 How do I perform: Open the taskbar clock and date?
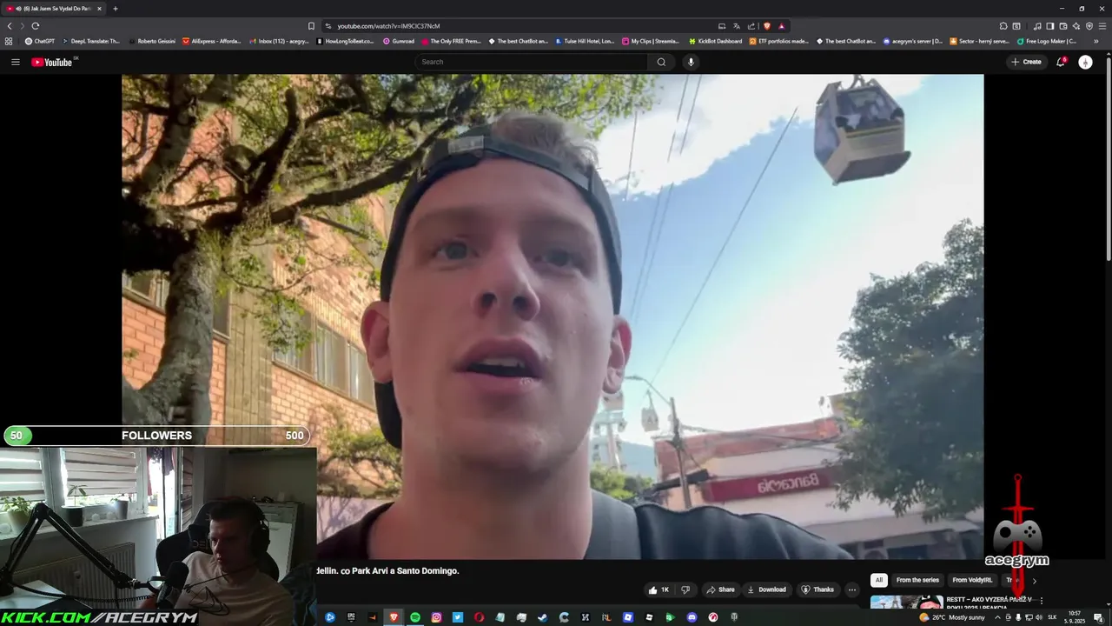point(1075,617)
